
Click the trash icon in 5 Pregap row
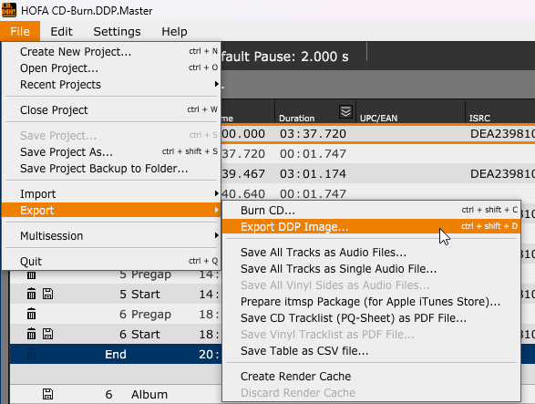pos(31,275)
